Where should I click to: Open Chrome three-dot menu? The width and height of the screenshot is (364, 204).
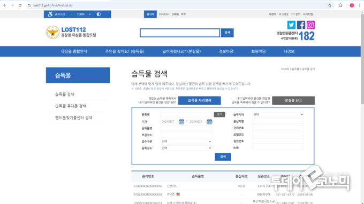pos(359,5)
